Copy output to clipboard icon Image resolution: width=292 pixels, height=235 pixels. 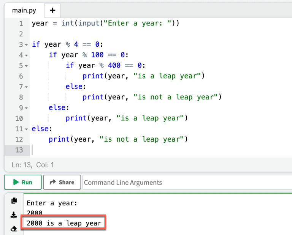pyautogui.click(x=14, y=200)
